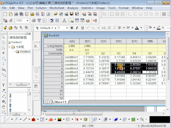Viewport: 171px width, 128px height.
Task: Select the Pan hand tool
Action: click(3, 107)
